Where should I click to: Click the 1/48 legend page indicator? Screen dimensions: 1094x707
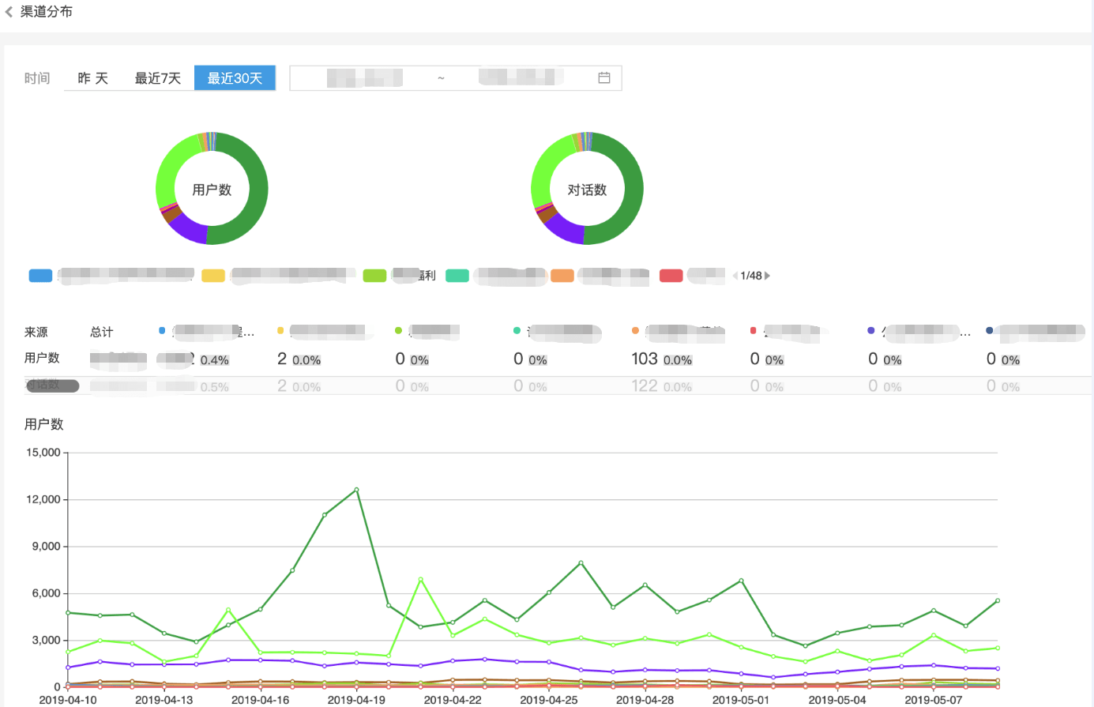pyautogui.click(x=751, y=276)
